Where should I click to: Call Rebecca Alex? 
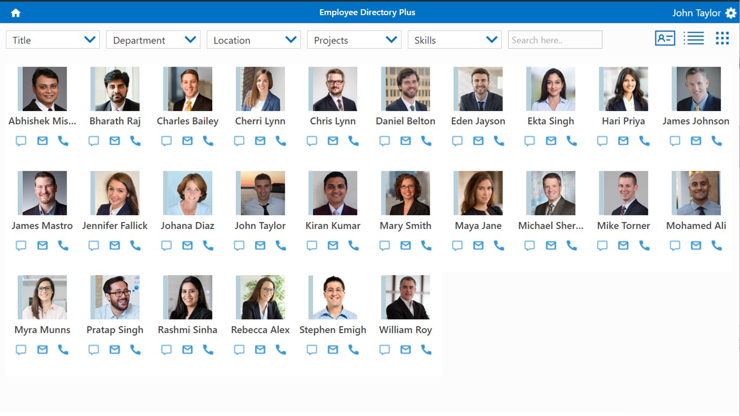coord(281,350)
